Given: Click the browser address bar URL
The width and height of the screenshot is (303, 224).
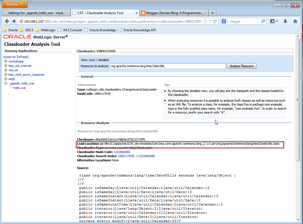Looking at the screenshot, I should click(113, 22).
